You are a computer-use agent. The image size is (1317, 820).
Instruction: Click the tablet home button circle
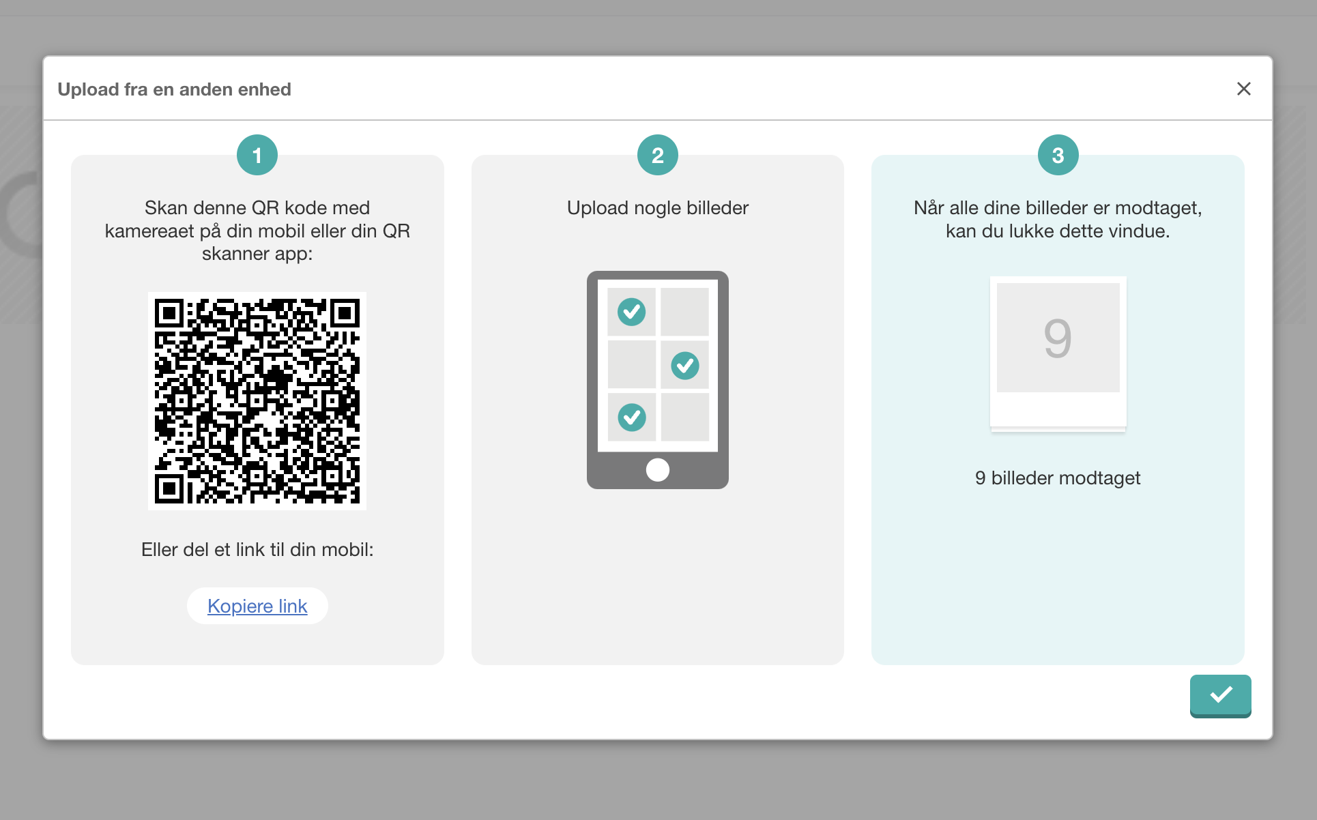coord(657,469)
